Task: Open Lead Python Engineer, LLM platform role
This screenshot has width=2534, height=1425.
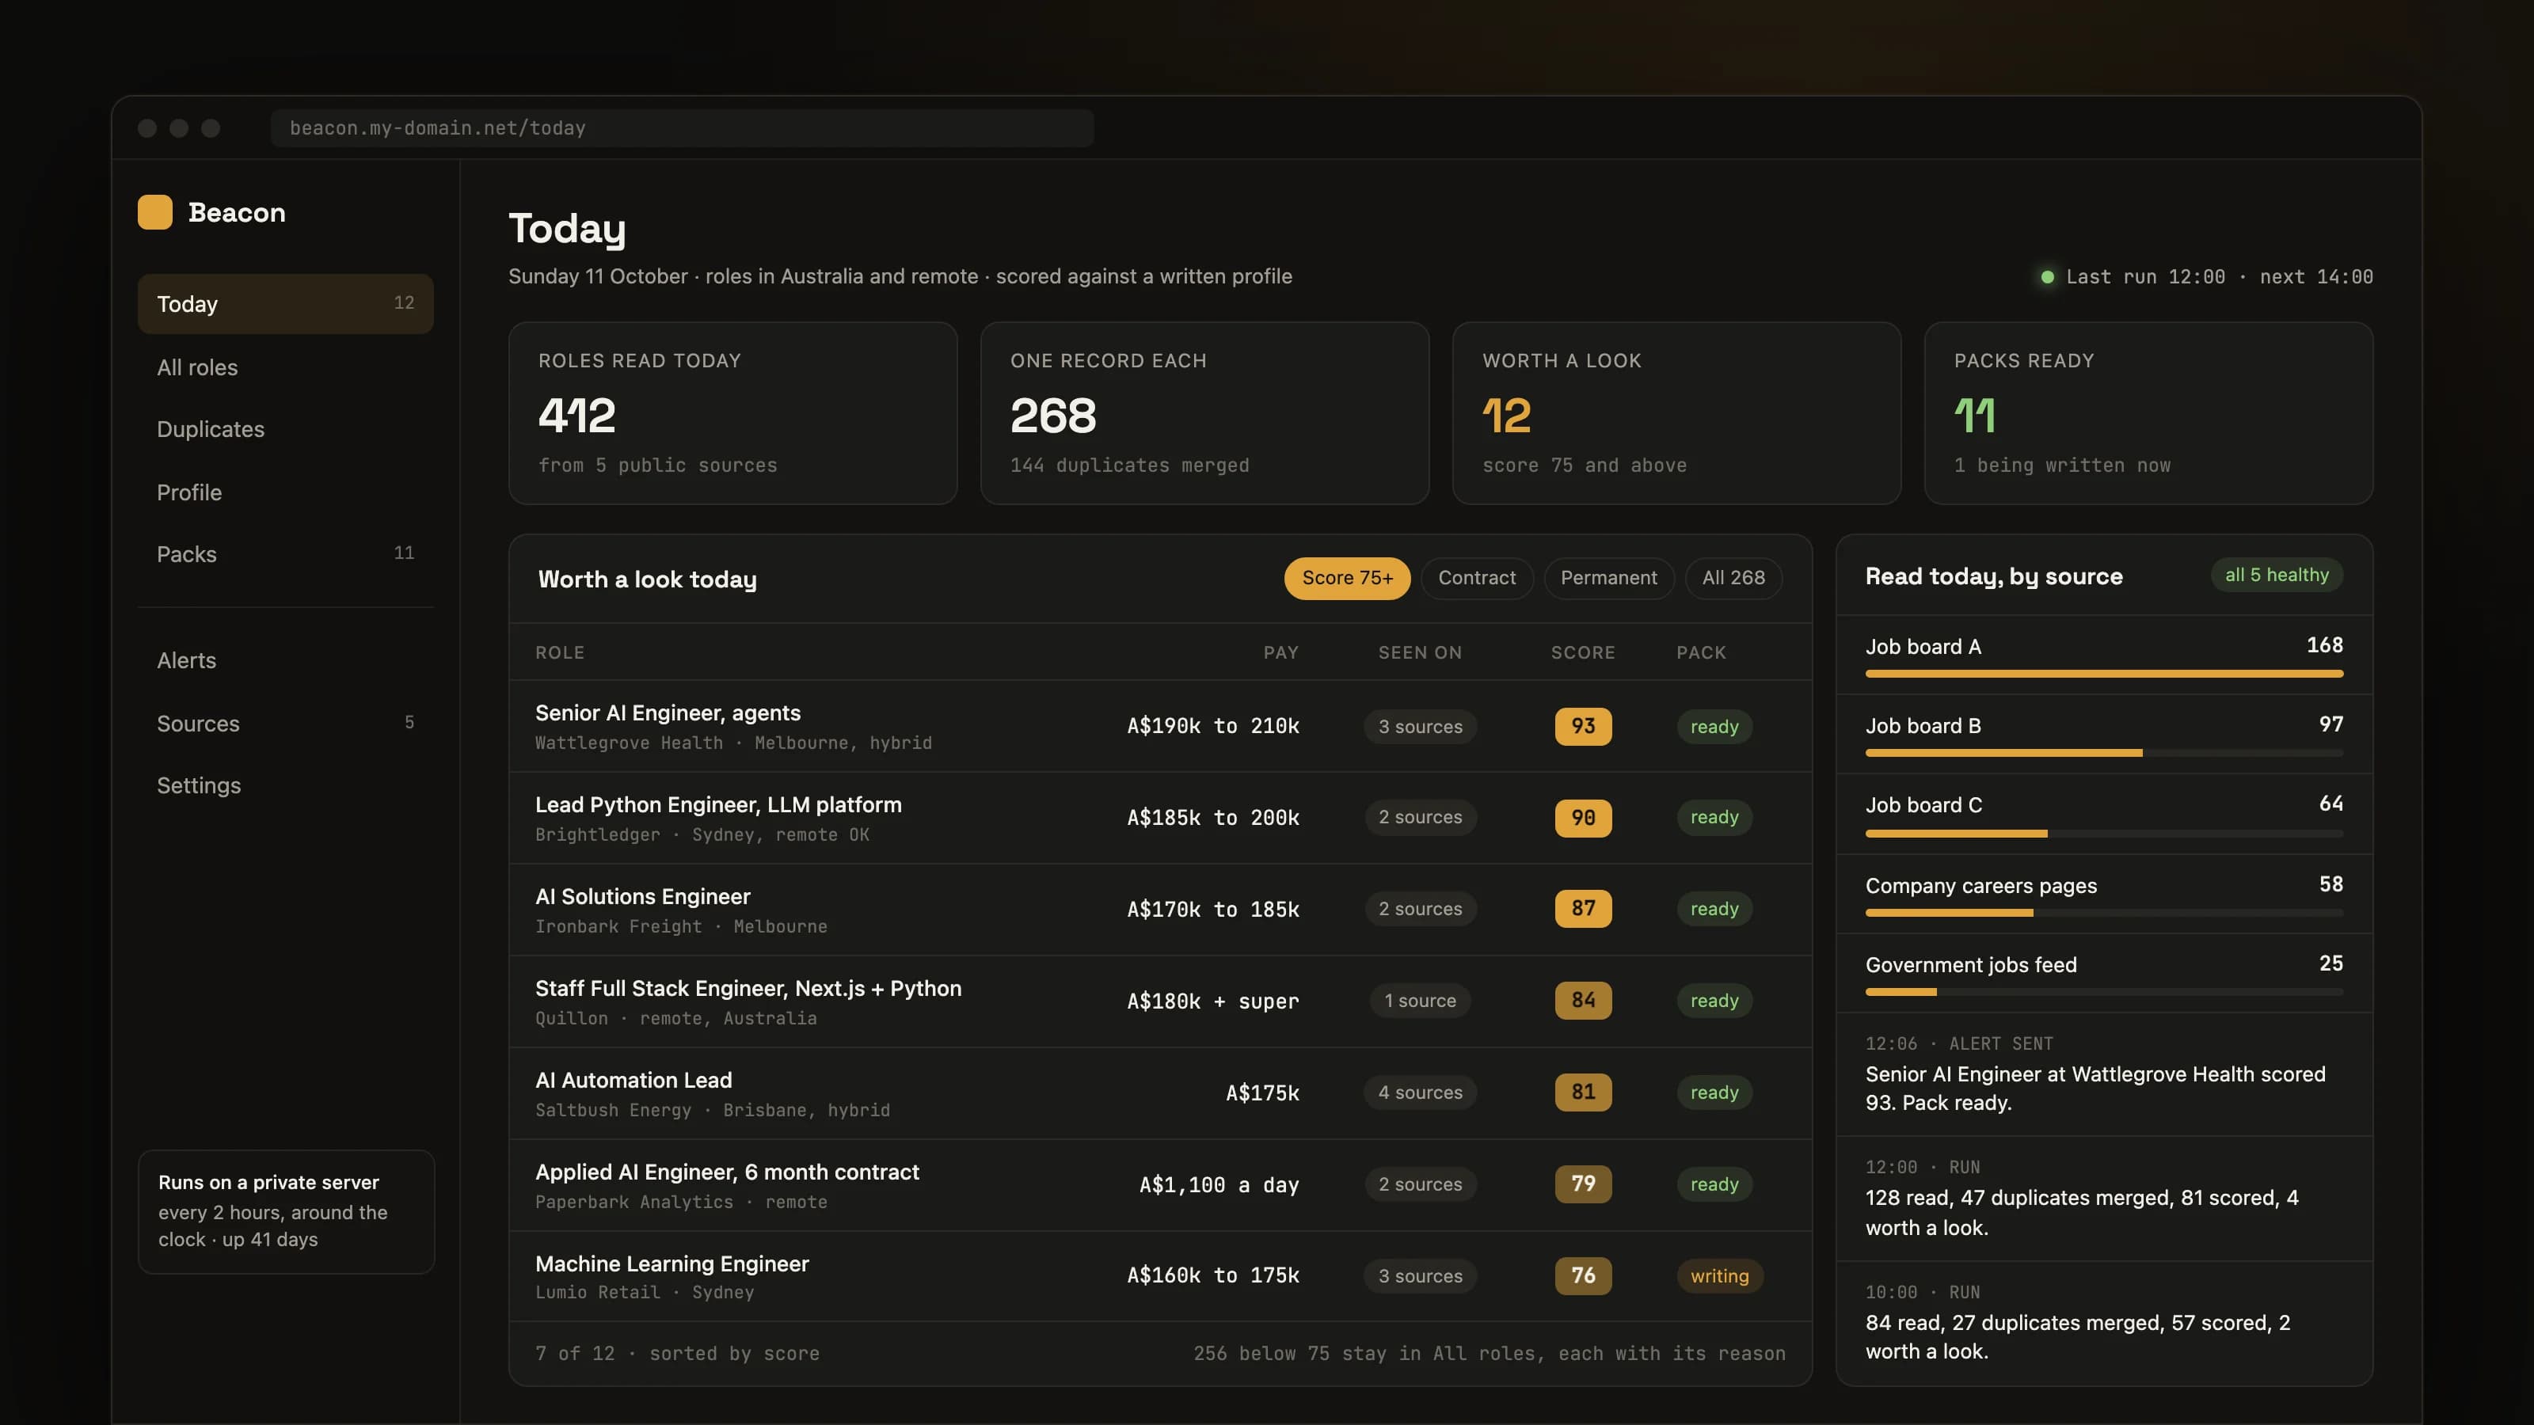Action: point(1160,817)
